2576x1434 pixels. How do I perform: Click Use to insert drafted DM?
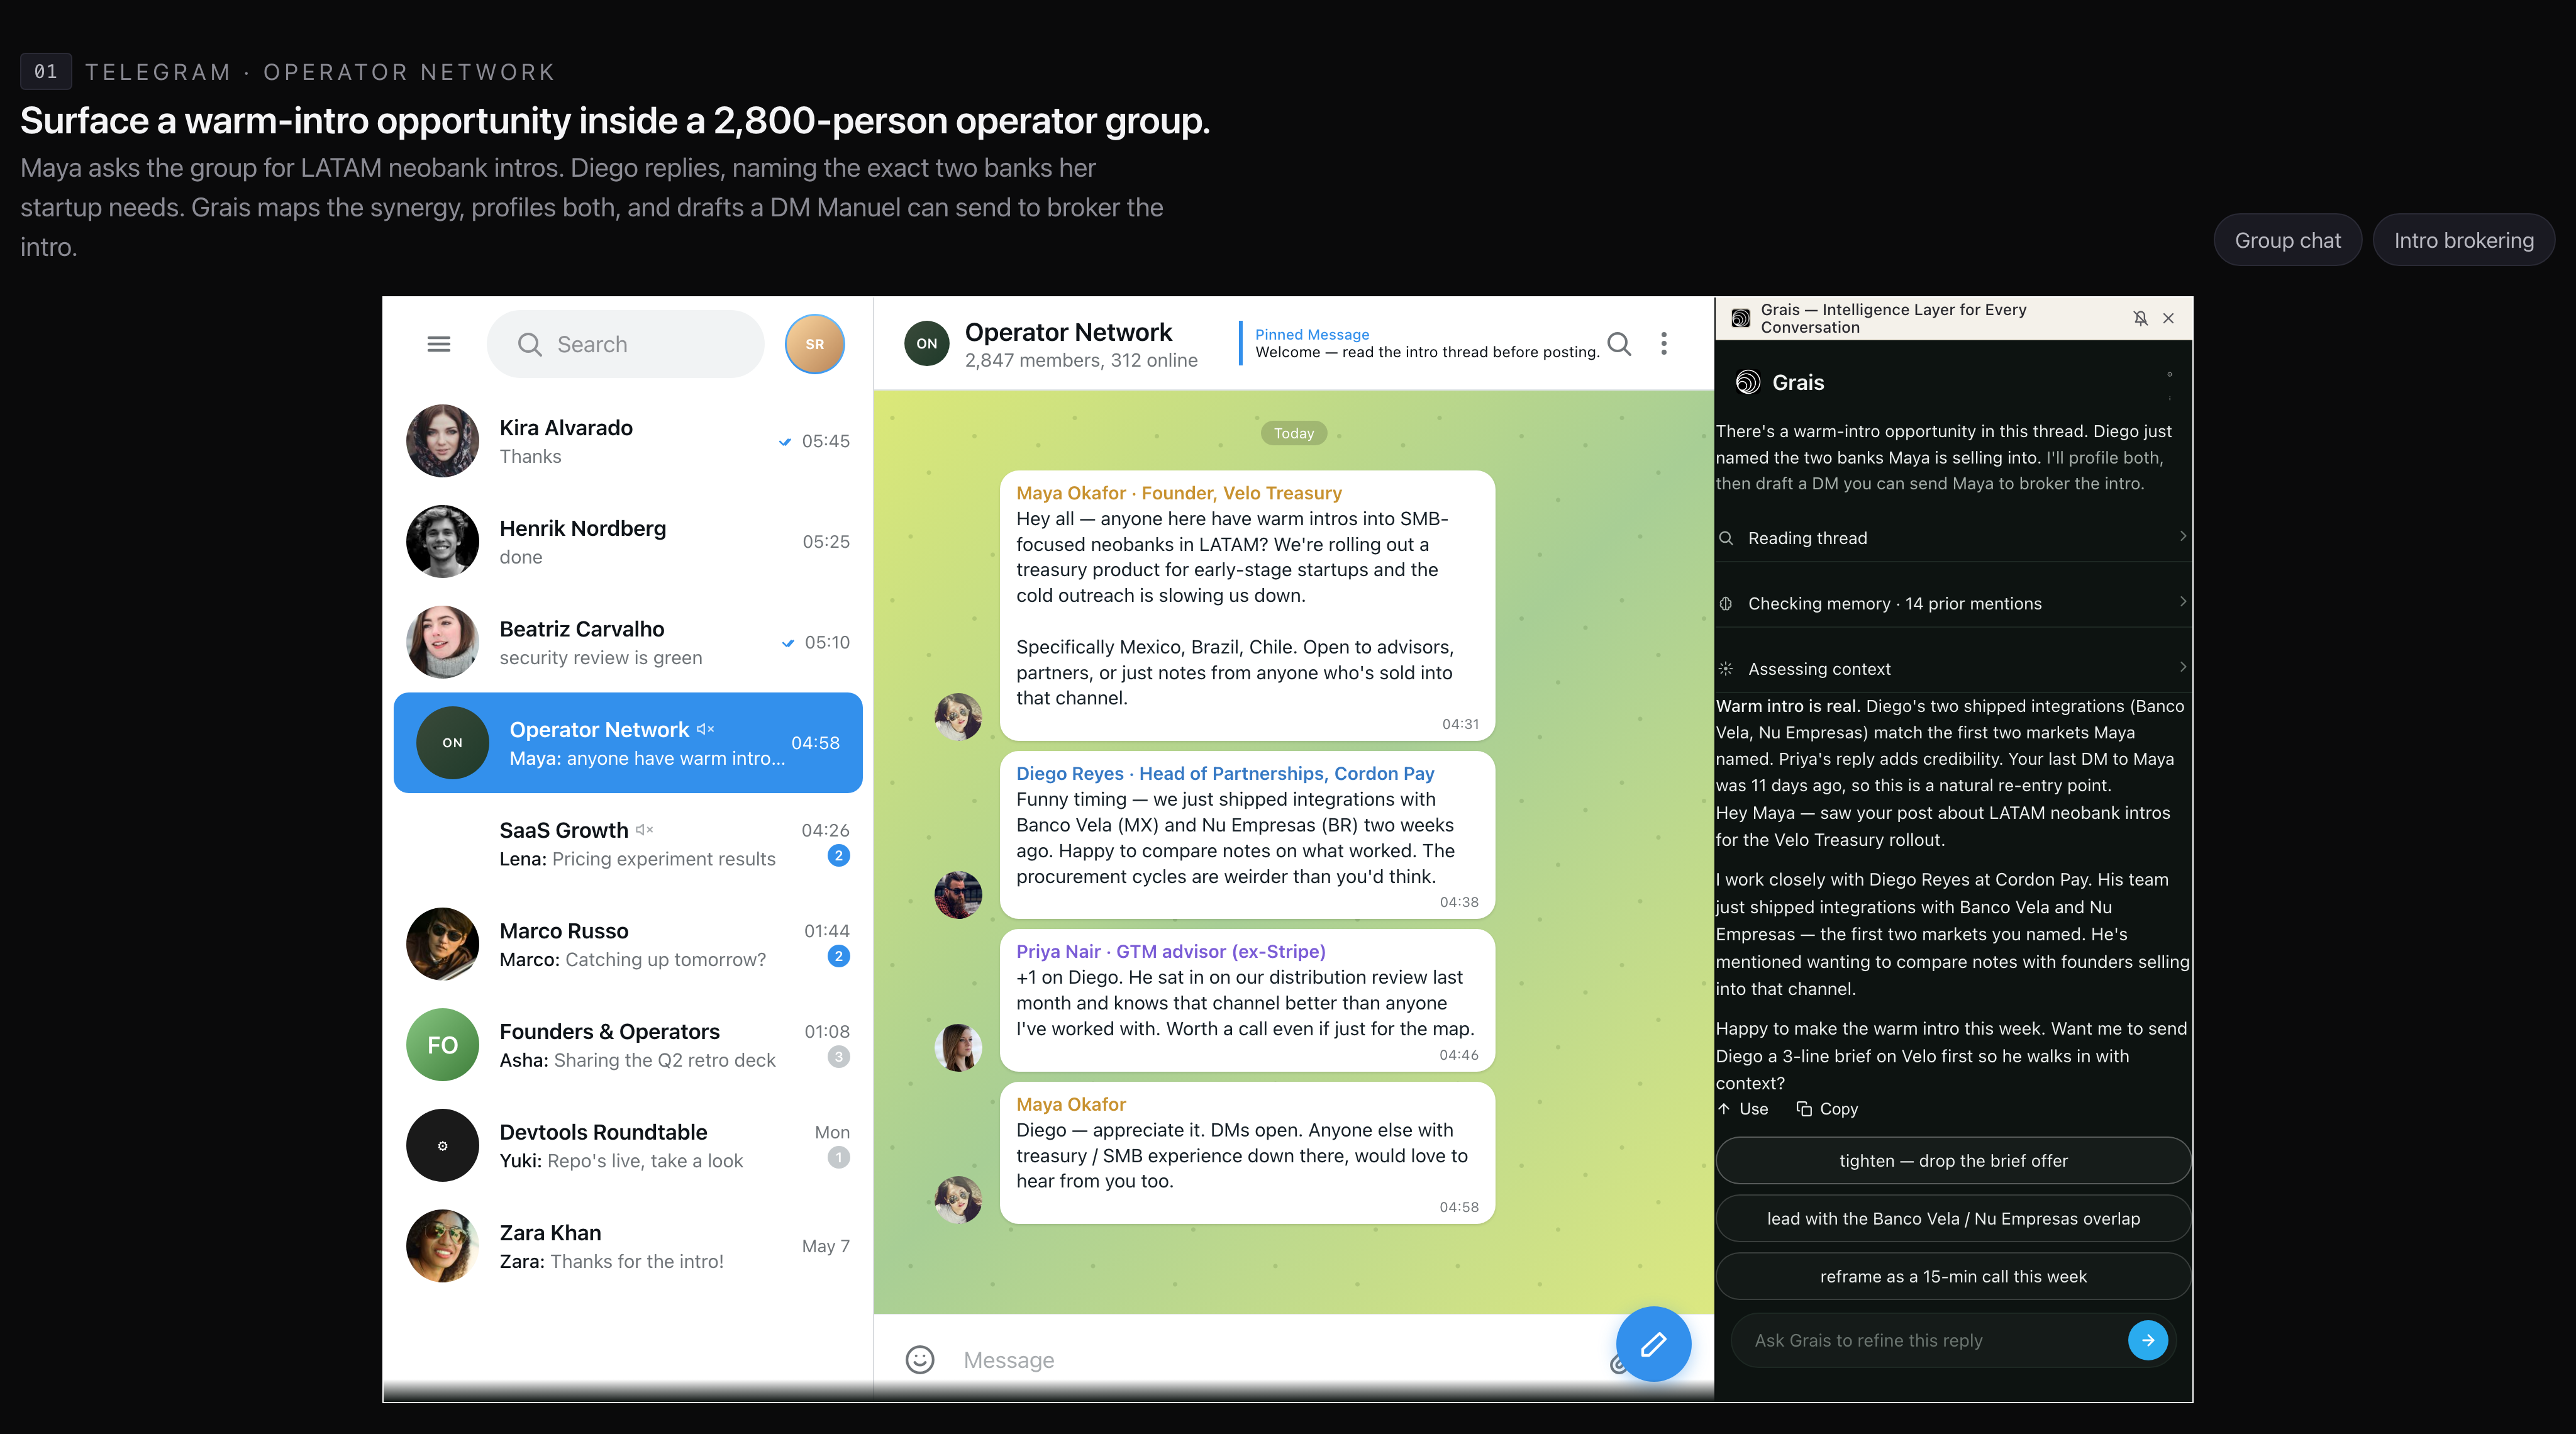pyautogui.click(x=1743, y=1109)
